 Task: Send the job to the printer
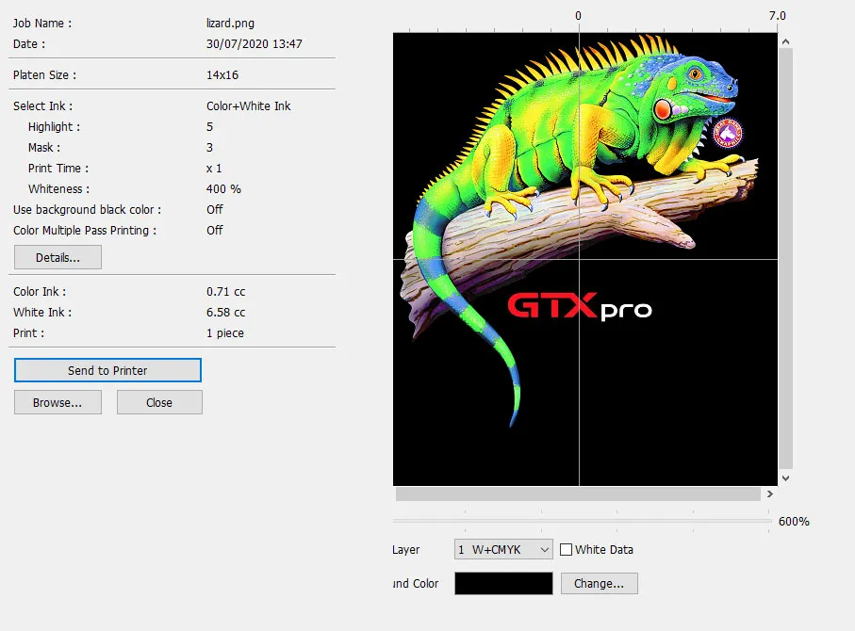pyautogui.click(x=107, y=370)
